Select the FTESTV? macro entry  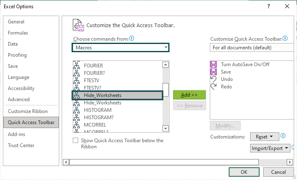[x=118, y=88]
